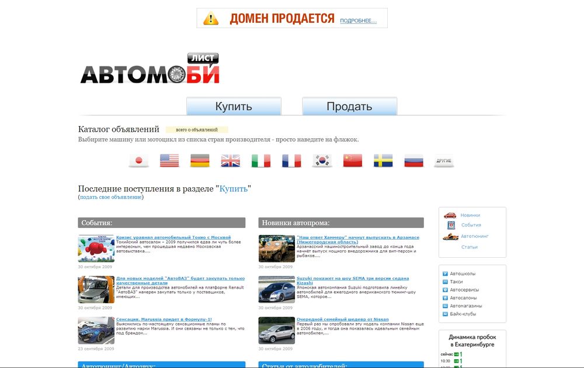Open Такси directory link
The width and height of the screenshot is (584, 368).
click(x=456, y=282)
